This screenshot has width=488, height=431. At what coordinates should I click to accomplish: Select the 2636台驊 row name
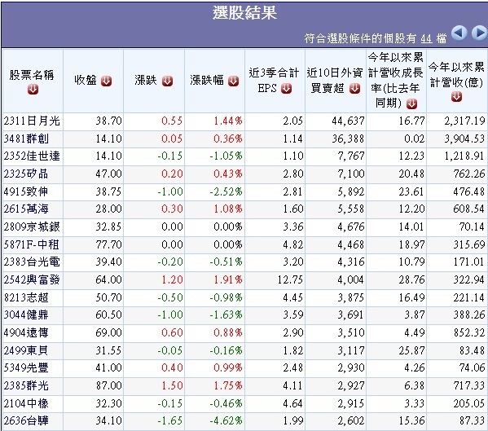point(26,420)
